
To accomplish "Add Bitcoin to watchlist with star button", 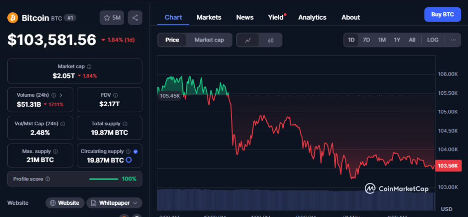I will click(x=112, y=18).
